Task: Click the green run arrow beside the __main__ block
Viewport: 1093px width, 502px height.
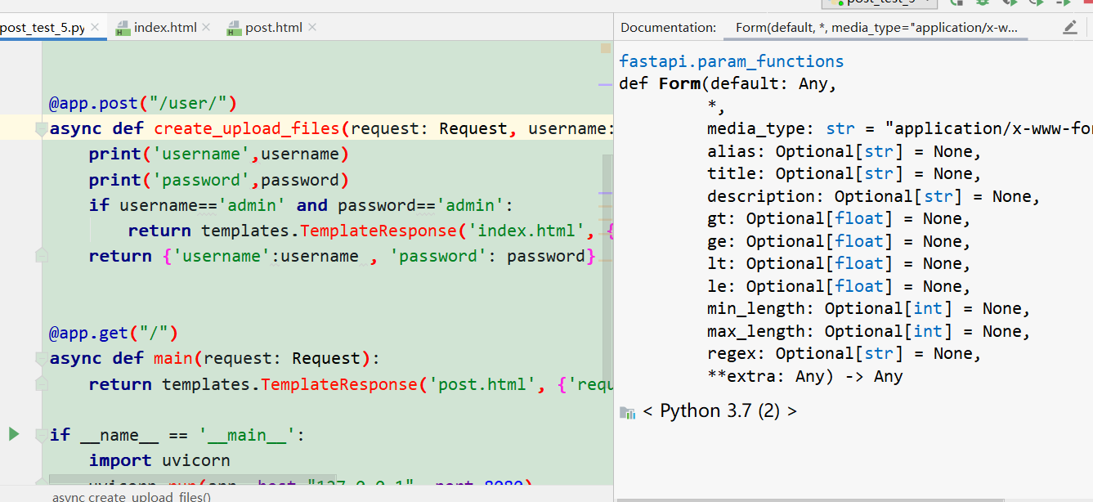Action: (13, 435)
